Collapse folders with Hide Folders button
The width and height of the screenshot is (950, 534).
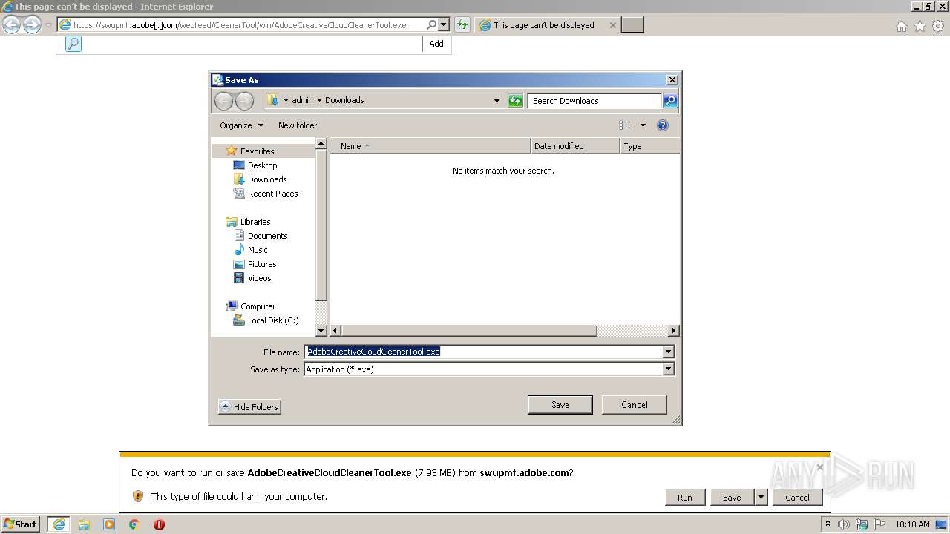point(249,407)
